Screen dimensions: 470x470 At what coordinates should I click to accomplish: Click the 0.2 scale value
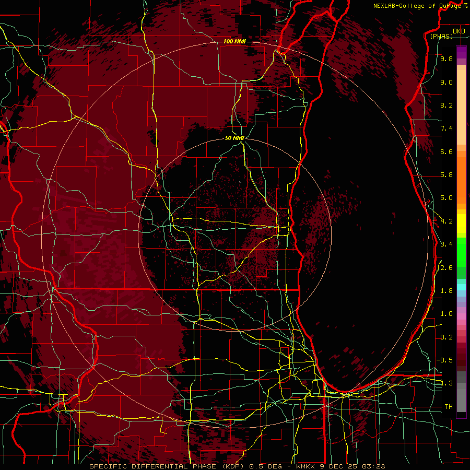click(446, 337)
